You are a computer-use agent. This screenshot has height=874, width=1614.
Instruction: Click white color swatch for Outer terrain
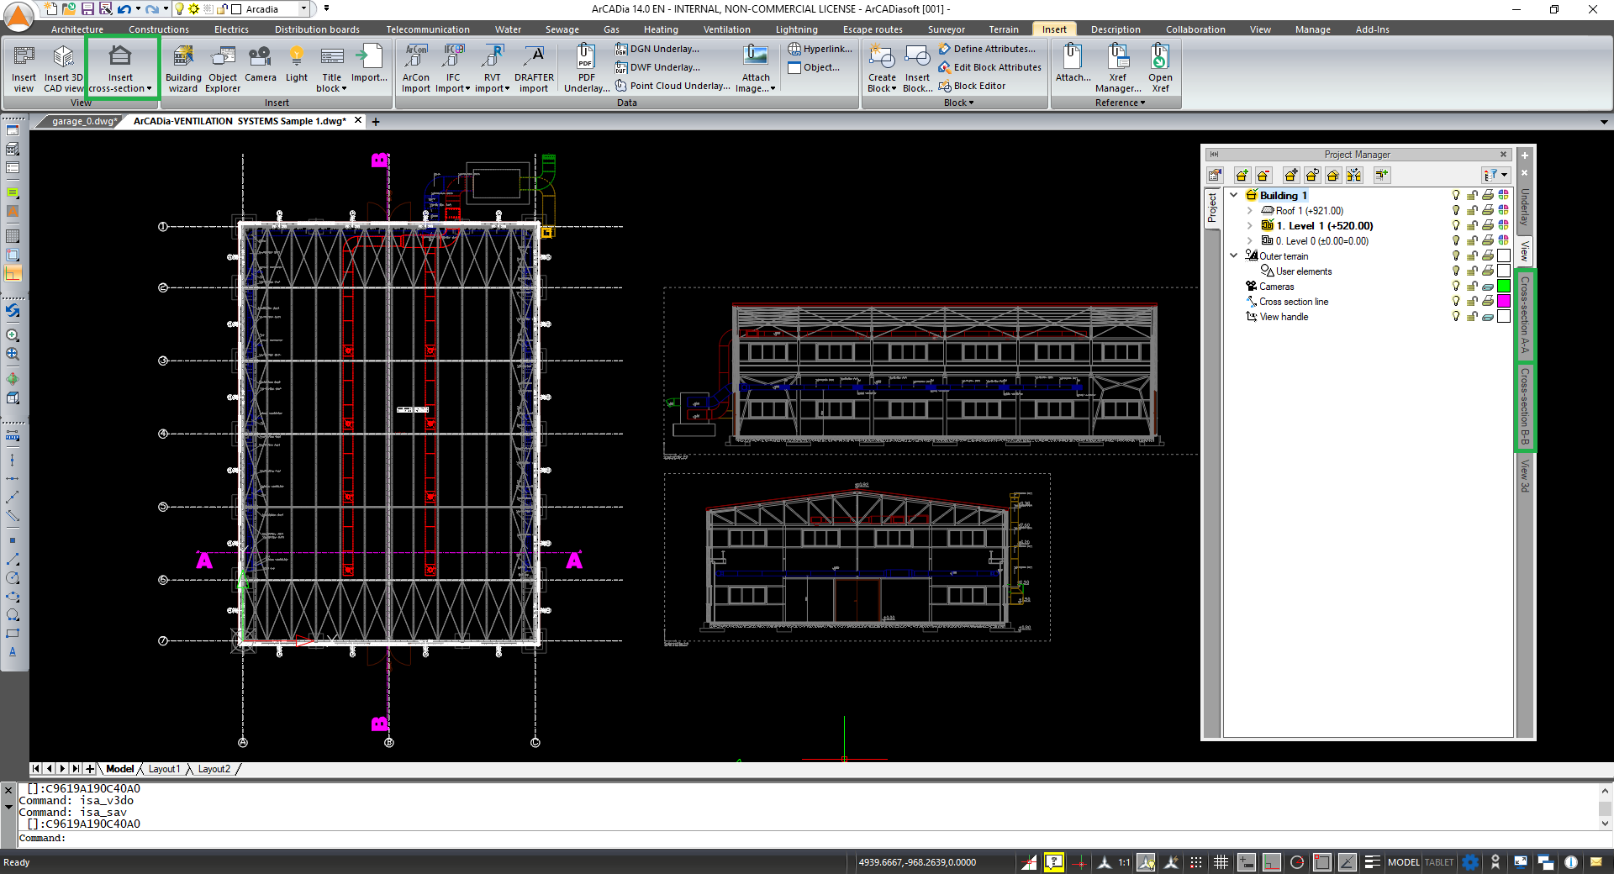pyautogui.click(x=1504, y=255)
